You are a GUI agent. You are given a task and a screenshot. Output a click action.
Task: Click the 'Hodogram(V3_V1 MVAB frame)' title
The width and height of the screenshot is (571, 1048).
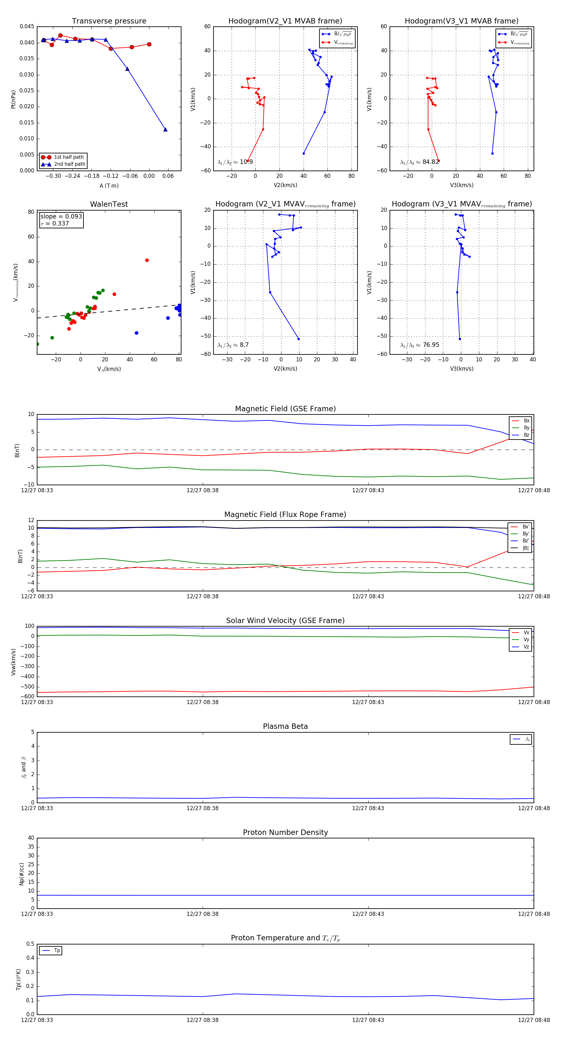point(462,21)
